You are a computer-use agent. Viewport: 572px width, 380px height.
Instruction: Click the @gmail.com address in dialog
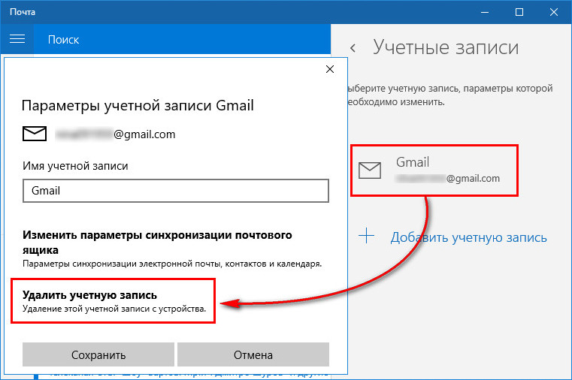tap(115, 134)
